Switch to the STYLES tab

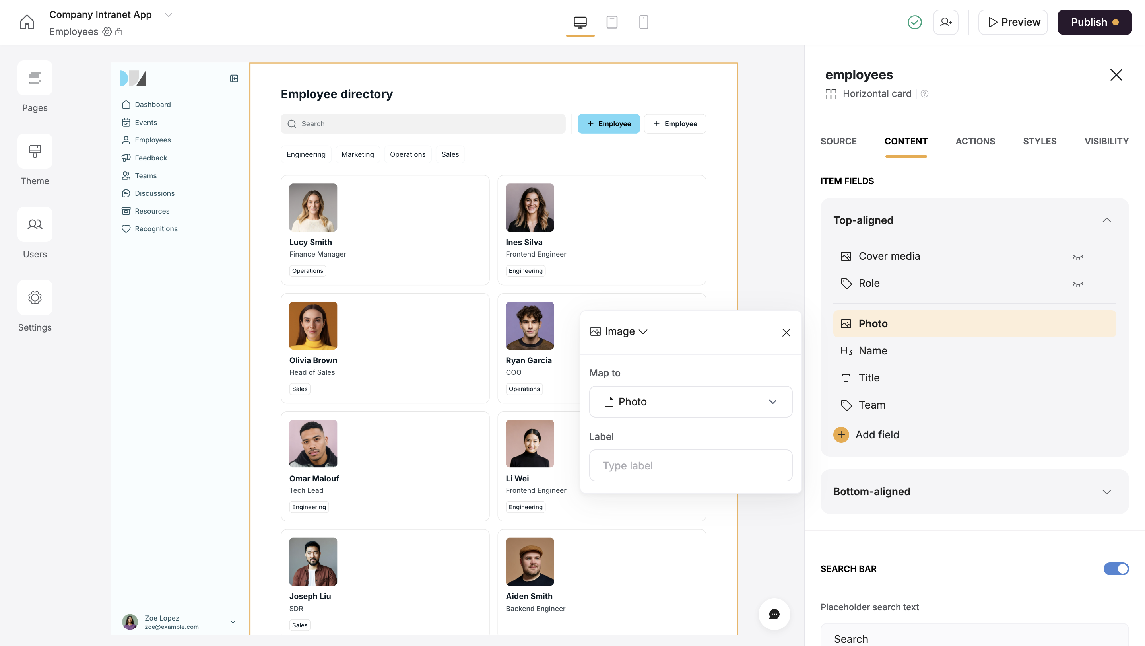pos(1039,141)
